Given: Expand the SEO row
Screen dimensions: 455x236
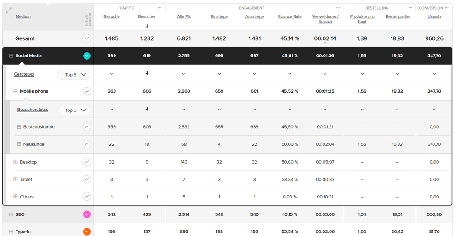Looking at the screenshot, I should click(x=11, y=214).
